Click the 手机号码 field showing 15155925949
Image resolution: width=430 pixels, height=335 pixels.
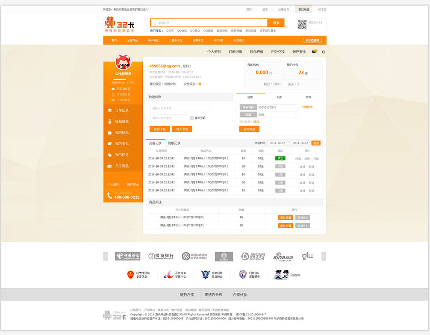coord(277,107)
